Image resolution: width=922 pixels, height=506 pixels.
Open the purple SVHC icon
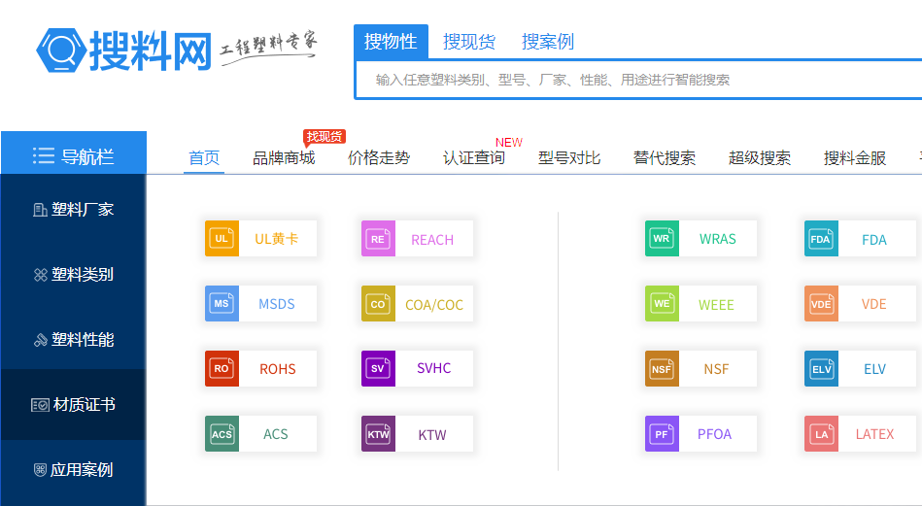pyautogui.click(x=378, y=369)
